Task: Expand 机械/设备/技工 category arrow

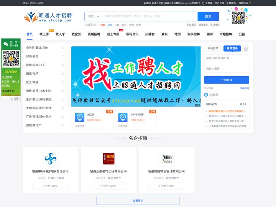Action: 62,65
